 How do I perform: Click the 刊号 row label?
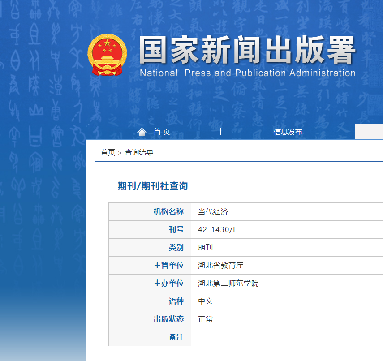pos(176,230)
